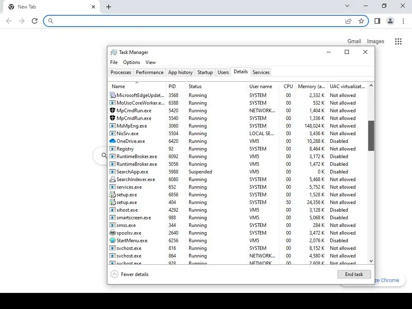Open the View menu in Task Manager
This screenshot has width=412, height=309.
click(x=150, y=62)
